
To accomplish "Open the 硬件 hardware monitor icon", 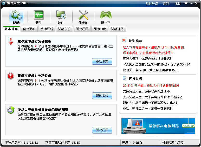I will coord(38,16).
